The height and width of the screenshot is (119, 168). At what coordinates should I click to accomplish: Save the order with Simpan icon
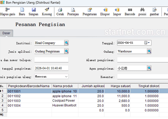point(34,10)
